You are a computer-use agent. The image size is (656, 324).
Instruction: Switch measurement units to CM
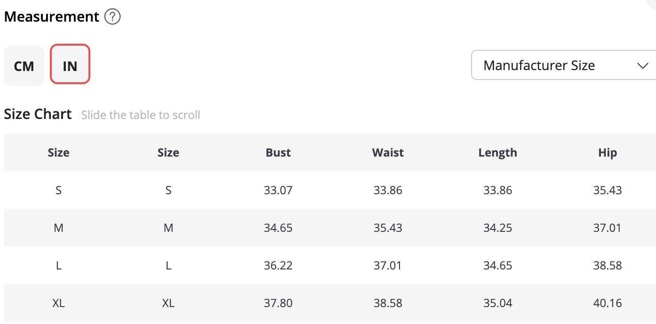(24, 66)
